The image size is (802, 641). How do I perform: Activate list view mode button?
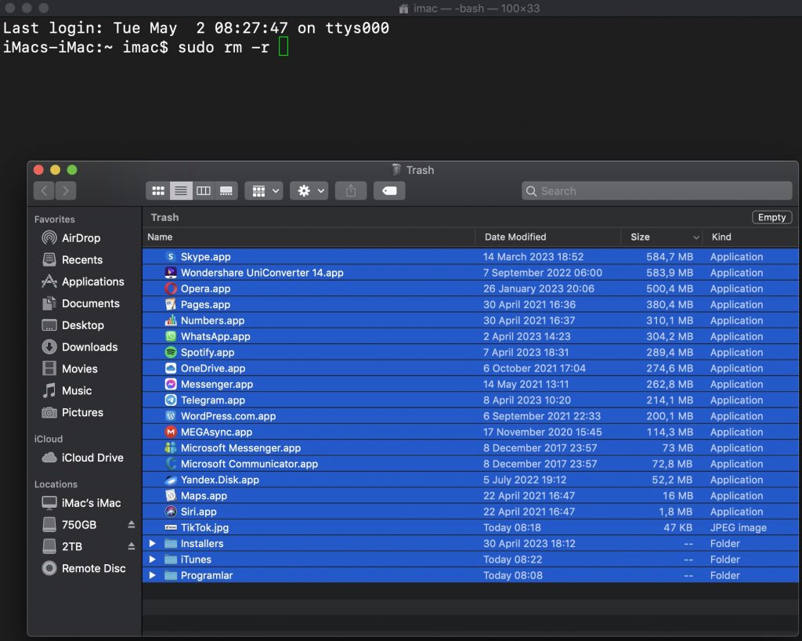click(181, 190)
